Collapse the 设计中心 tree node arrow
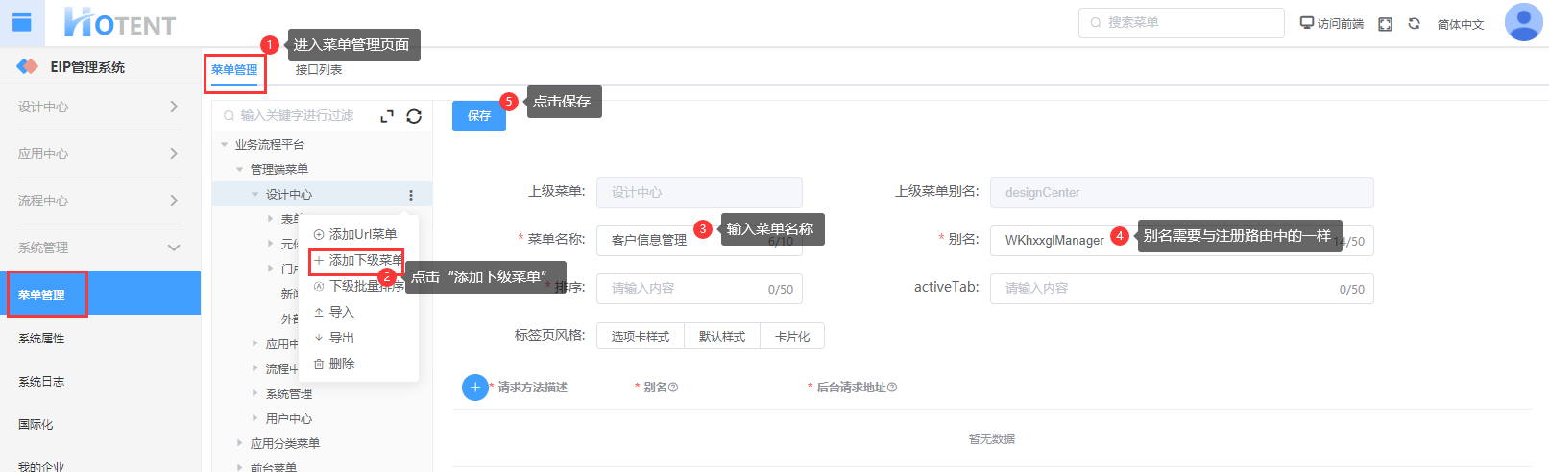This screenshot has width=1549, height=472. 255,195
